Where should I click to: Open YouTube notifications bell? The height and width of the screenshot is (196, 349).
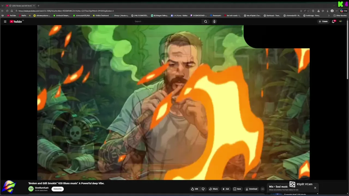tap(333, 21)
